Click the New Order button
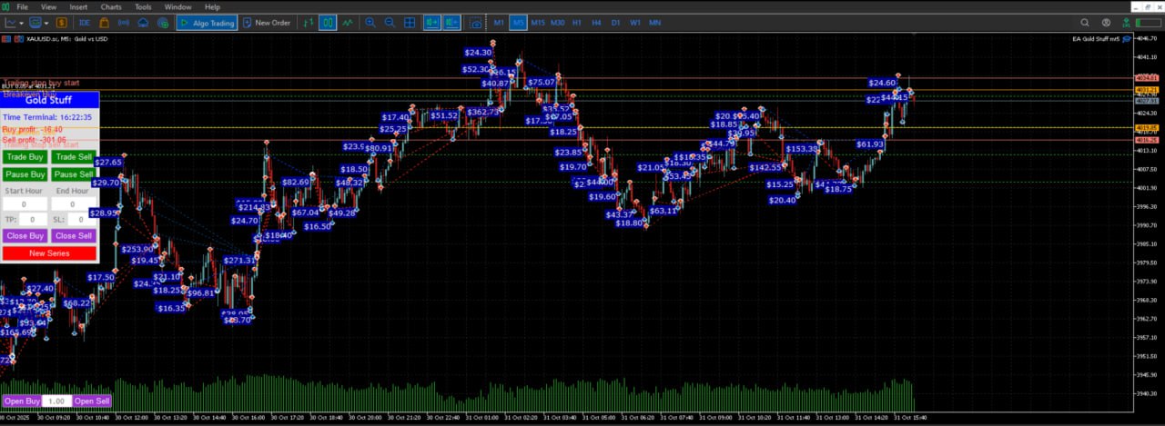The image size is (1165, 426). pyautogui.click(x=267, y=23)
